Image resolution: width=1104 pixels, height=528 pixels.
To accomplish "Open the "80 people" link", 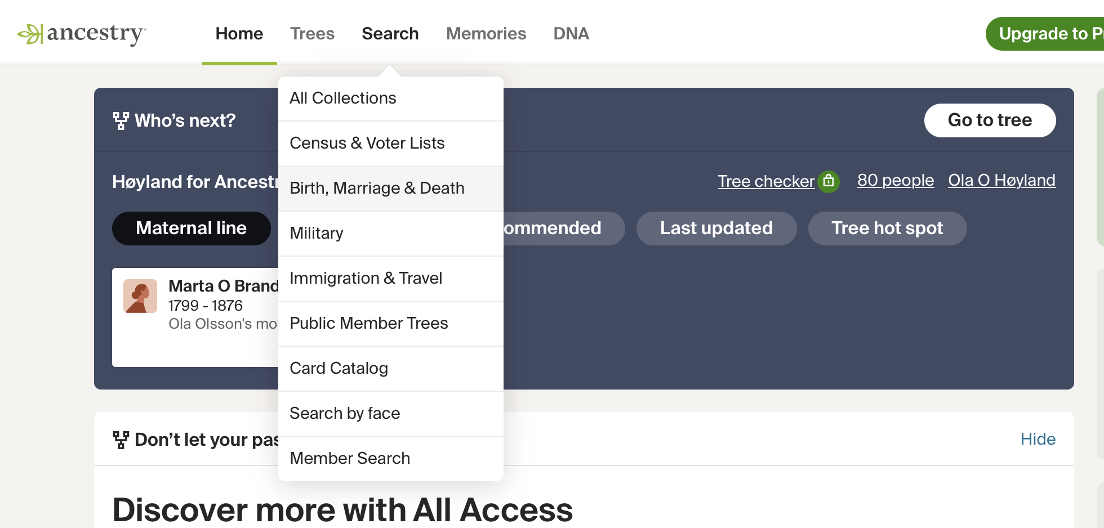I will click(x=895, y=180).
